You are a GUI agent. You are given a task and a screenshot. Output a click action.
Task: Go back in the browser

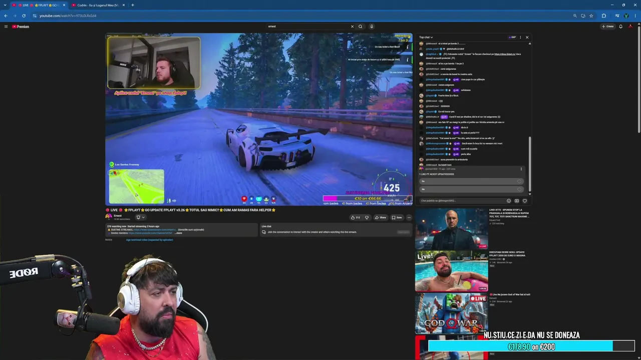pos(6,15)
